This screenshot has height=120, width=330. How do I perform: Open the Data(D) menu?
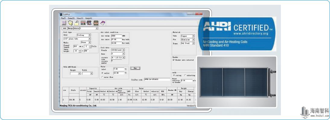(71, 18)
